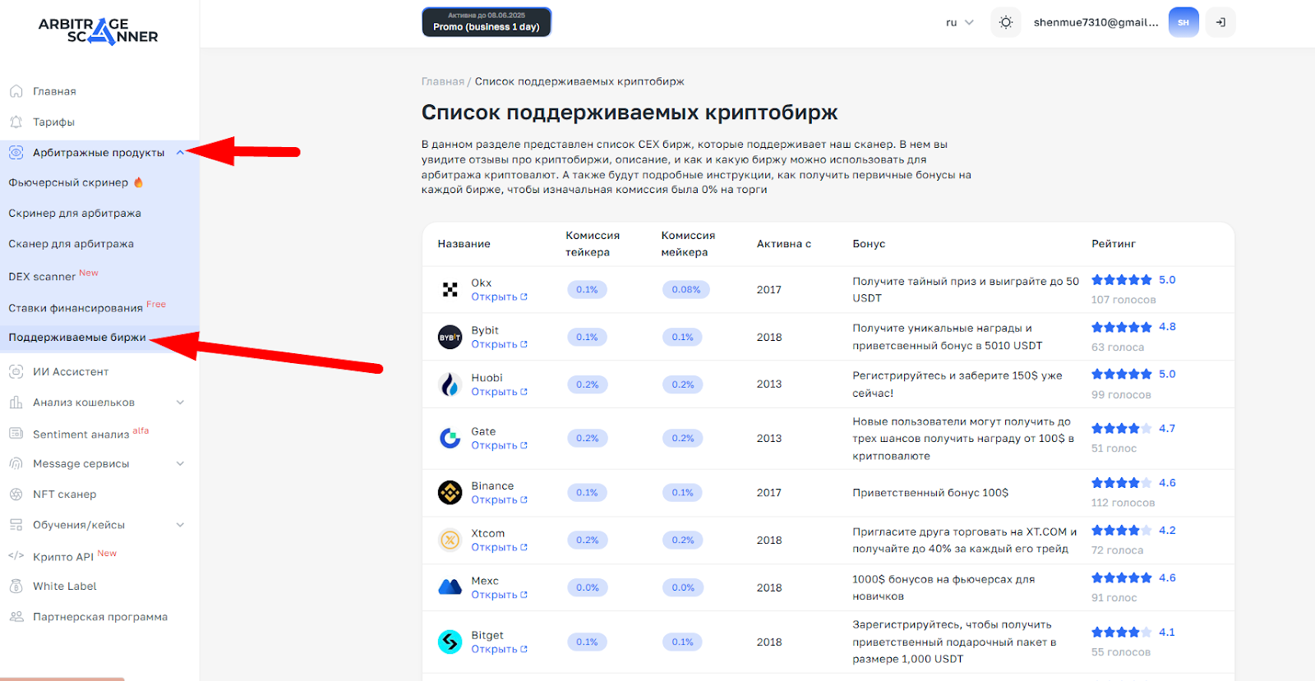
Task: Open DEX scanner item
Action: (x=42, y=277)
